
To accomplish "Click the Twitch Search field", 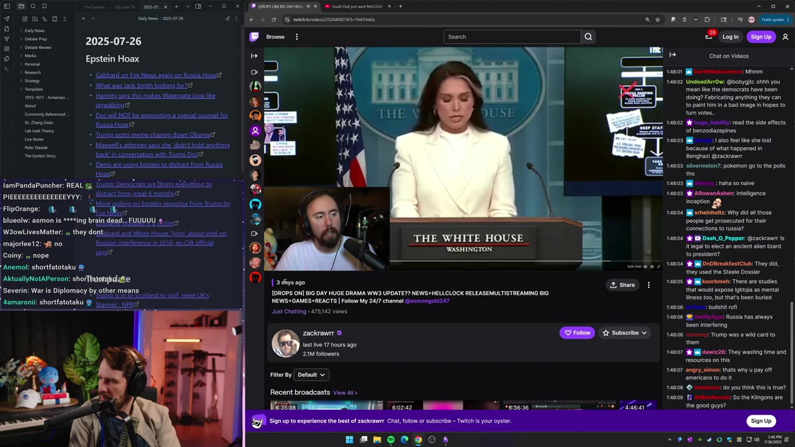I will tap(512, 37).
